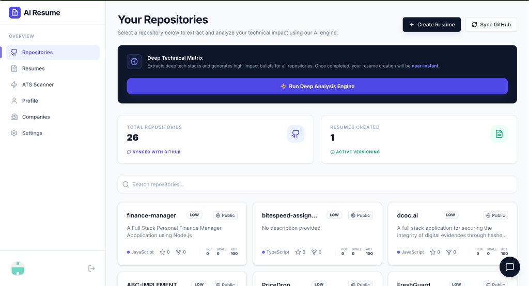Click the JavaScript label on dcoc.ai
The image size is (529, 286).
(412, 252)
